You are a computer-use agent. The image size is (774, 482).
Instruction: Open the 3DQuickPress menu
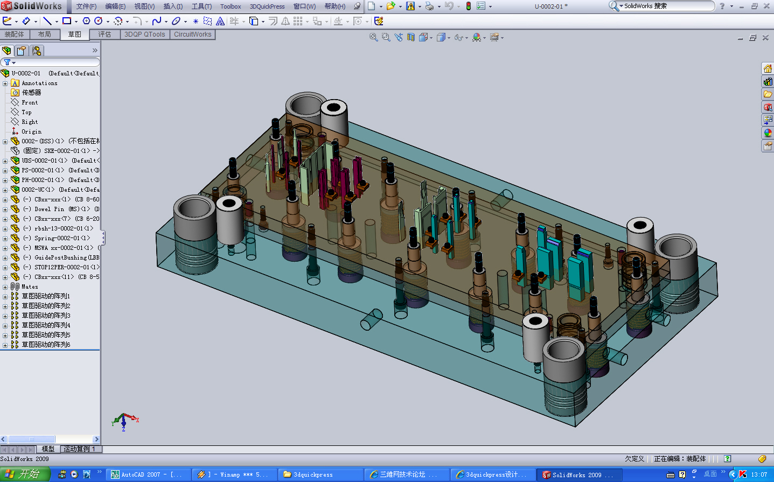click(x=267, y=6)
